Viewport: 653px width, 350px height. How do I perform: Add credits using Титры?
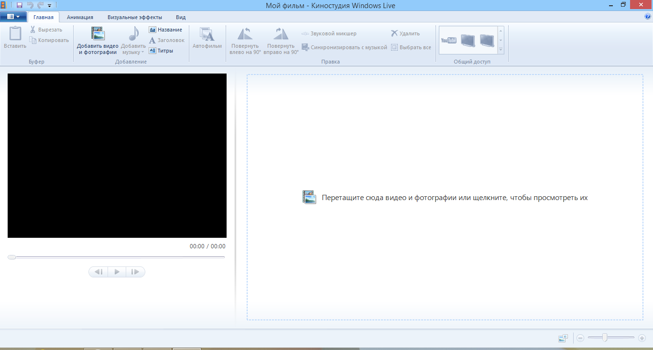point(161,51)
